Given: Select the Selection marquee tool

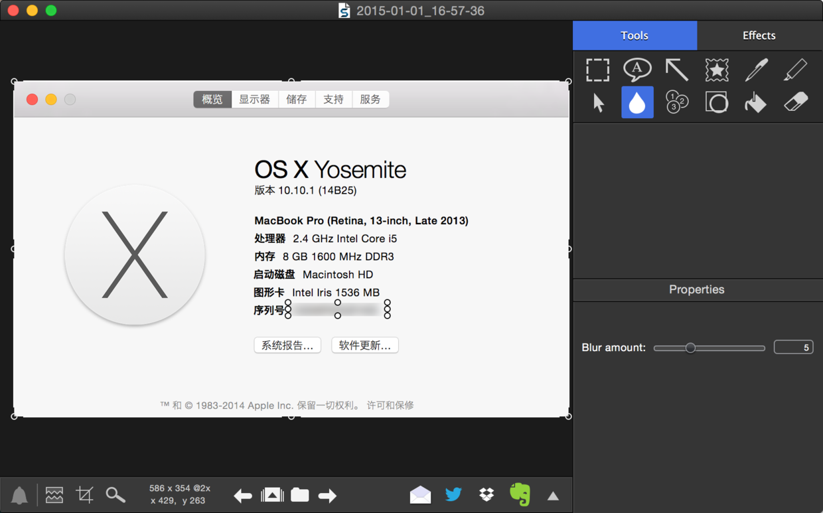Looking at the screenshot, I should pos(597,70).
